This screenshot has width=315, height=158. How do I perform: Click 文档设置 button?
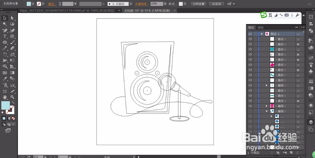point(198,4)
